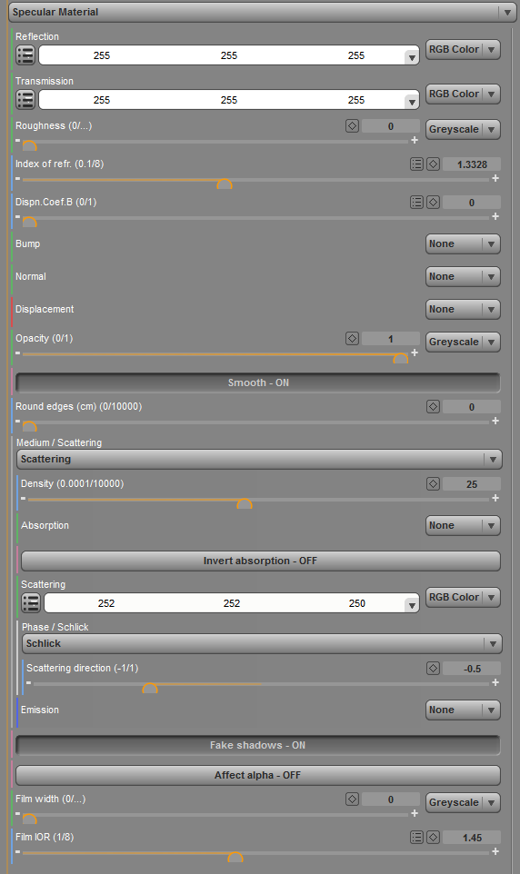Open the Scattering color list icon
Image resolution: width=520 pixels, height=874 pixels.
[31, 602]
